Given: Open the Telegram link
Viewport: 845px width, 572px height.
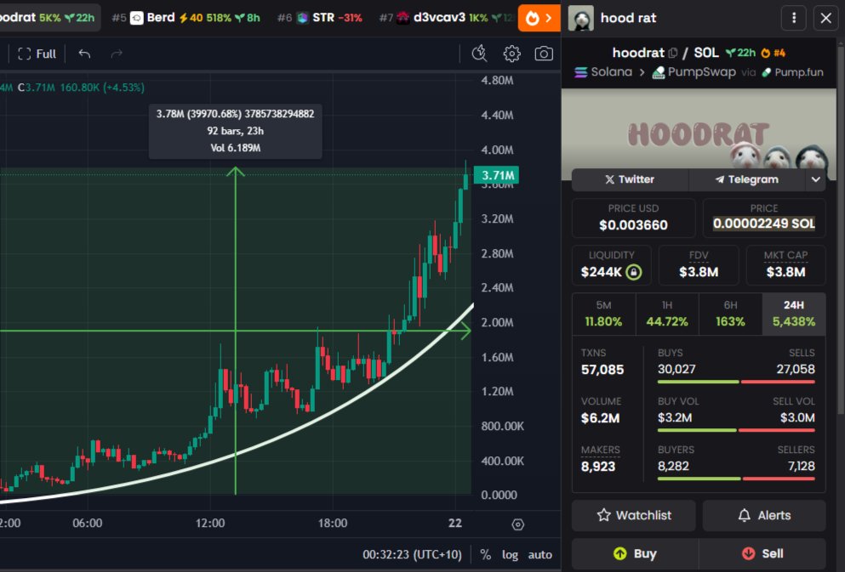Looking at the screenshot, I should pos(747,179).
